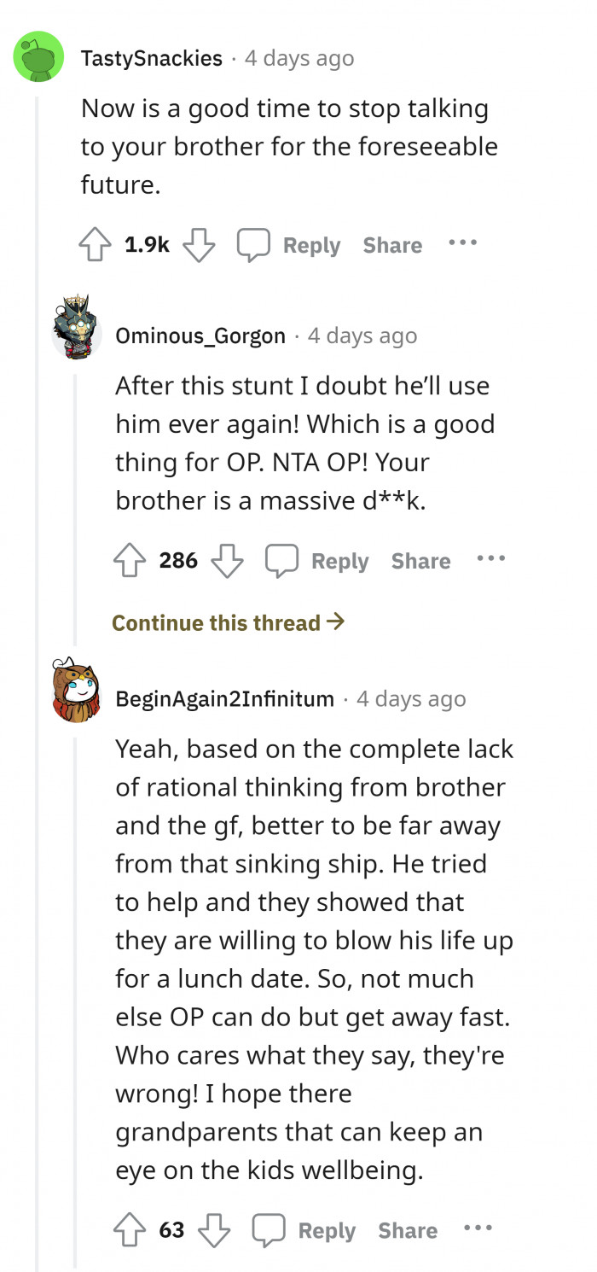Screen dimensions: 597x1272
Task: Share TastySnackies' comment
Action: click(392, 245)
